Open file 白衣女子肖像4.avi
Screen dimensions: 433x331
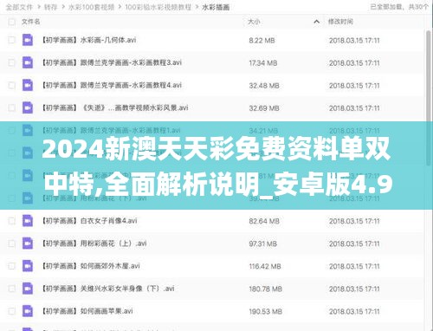89,221
